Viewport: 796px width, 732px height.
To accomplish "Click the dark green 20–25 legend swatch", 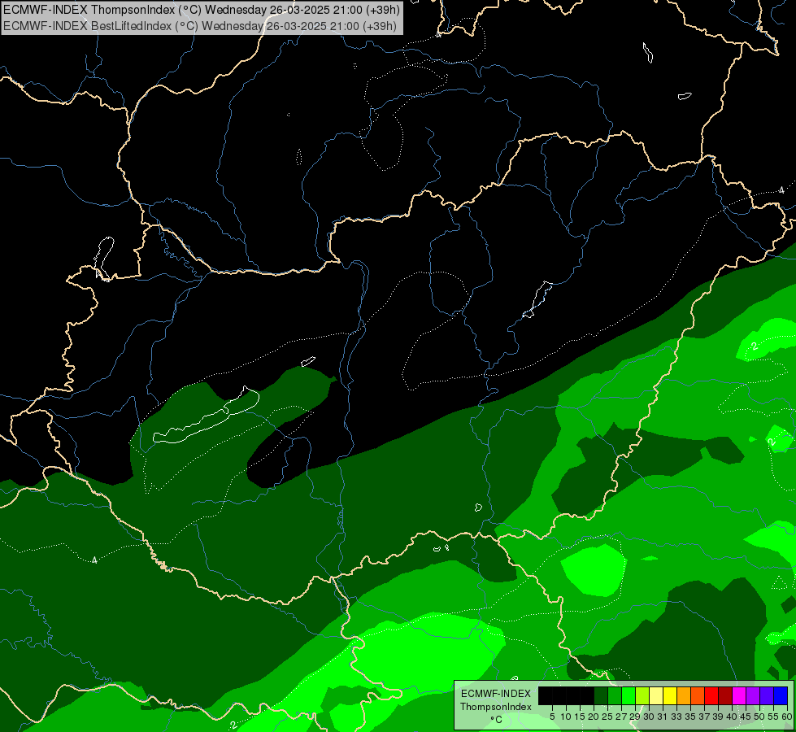I will [601, 696].
